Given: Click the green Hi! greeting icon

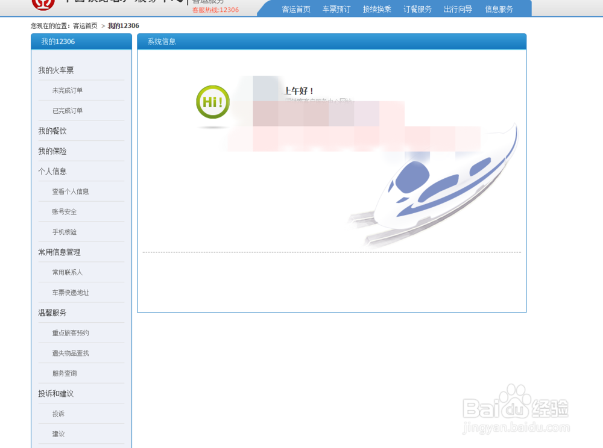Looking at the screenshot, I should 213,102.
